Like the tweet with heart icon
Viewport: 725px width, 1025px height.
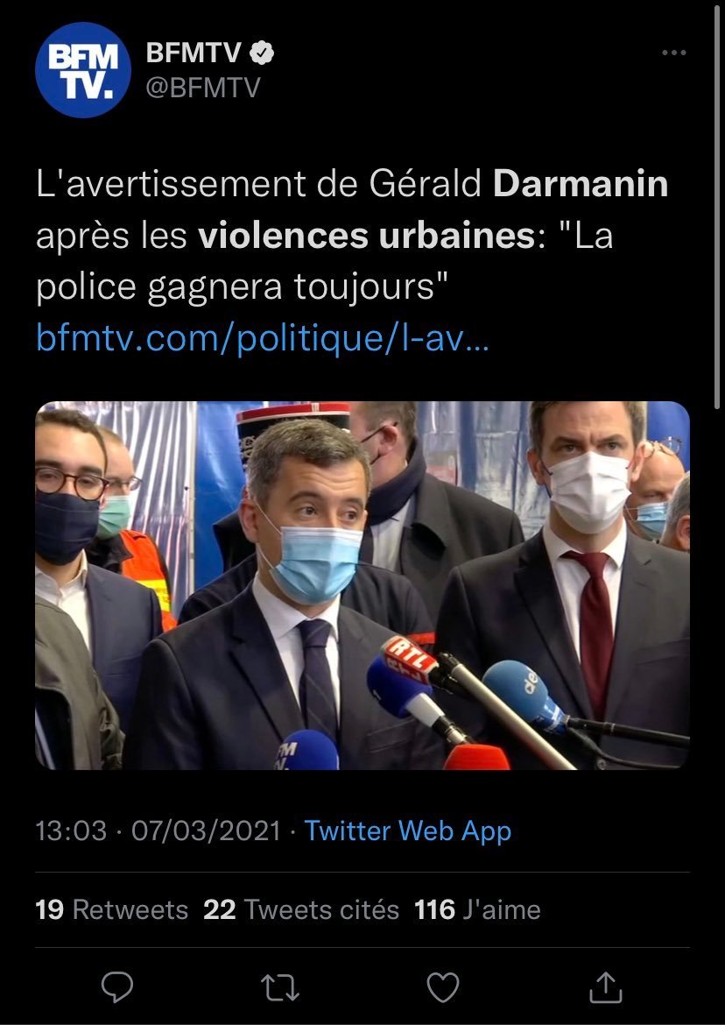[443, 987]
